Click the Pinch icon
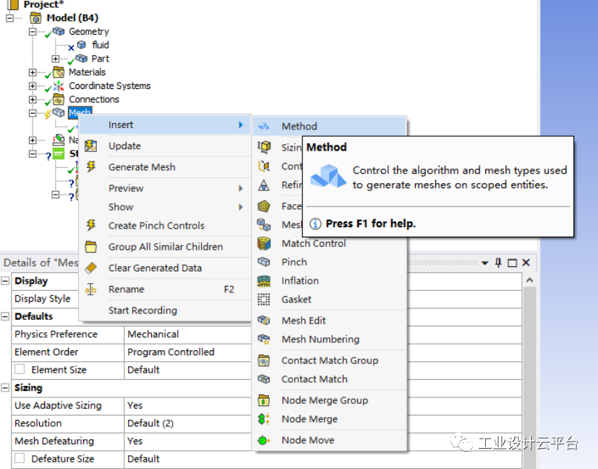The height and width of the screenshot is (469, 598). click(x=264, y=262)
